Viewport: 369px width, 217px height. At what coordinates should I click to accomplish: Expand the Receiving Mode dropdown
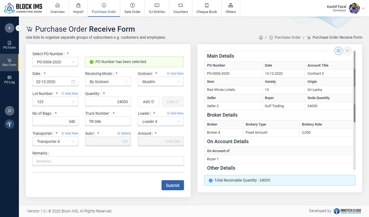tap(108, 82)
